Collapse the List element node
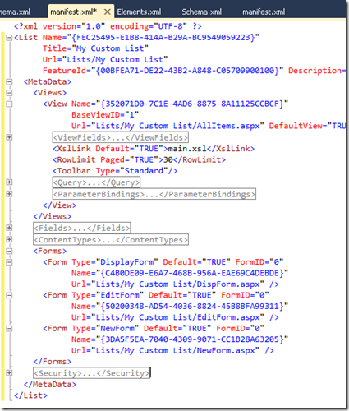This screenshot has height=411, width=349. click(9, 38)
